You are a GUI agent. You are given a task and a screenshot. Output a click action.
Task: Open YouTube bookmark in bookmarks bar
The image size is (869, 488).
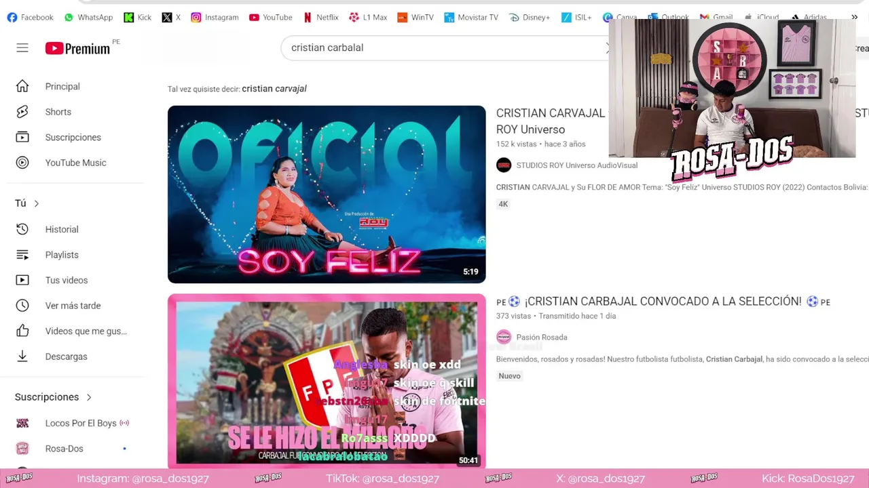coord(270,17)
